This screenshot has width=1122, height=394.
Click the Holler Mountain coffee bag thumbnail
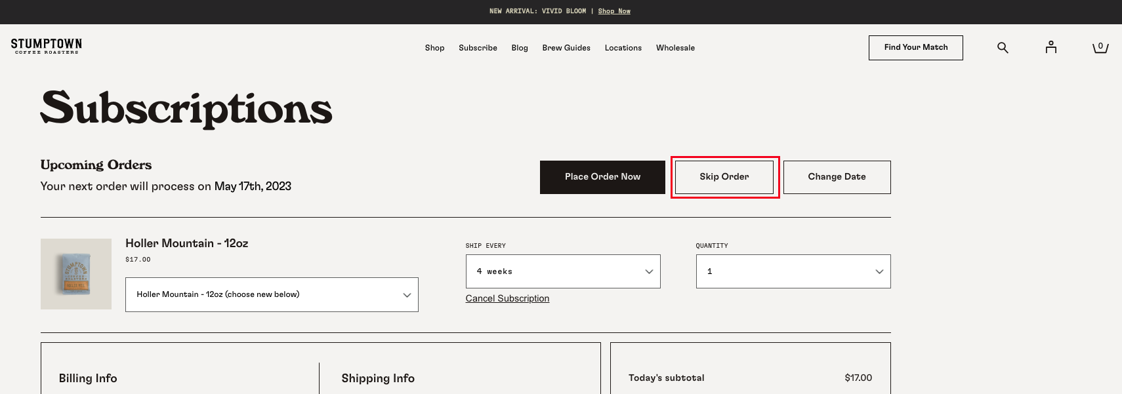tap(76, 274)
